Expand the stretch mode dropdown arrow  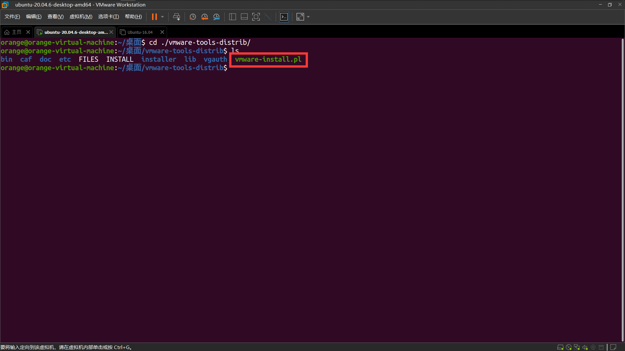pos(308,17)
